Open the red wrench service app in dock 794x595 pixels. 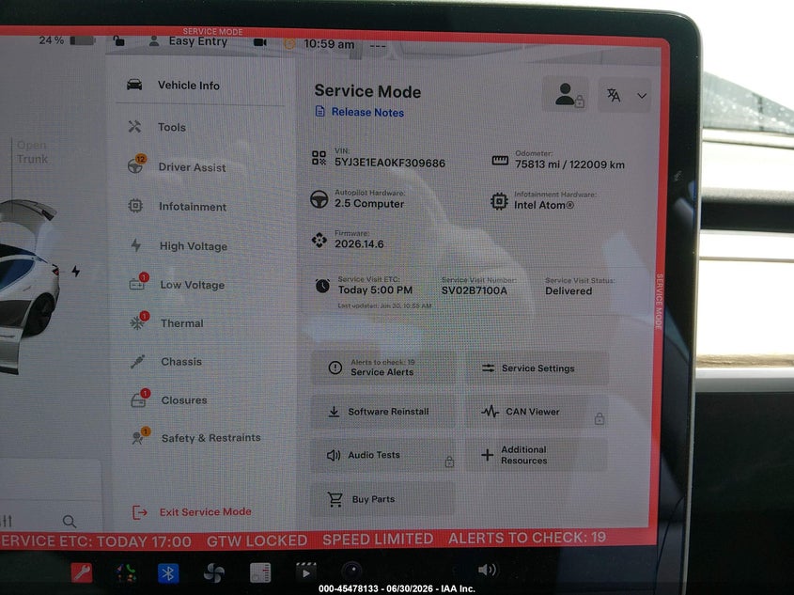tap(82, 572)
